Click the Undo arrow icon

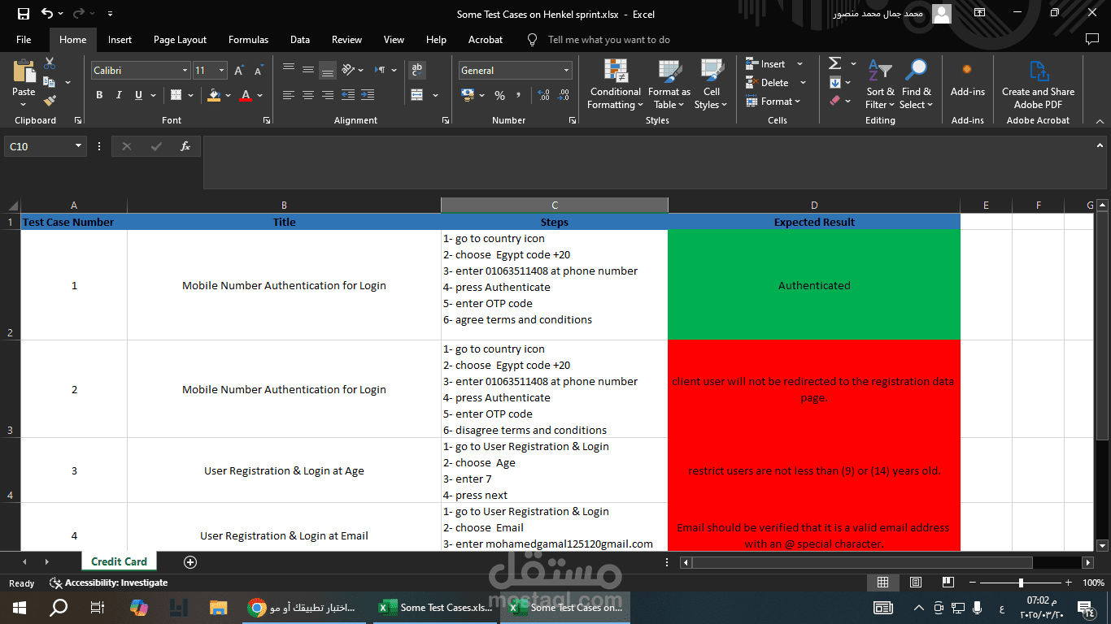point(47,14)
